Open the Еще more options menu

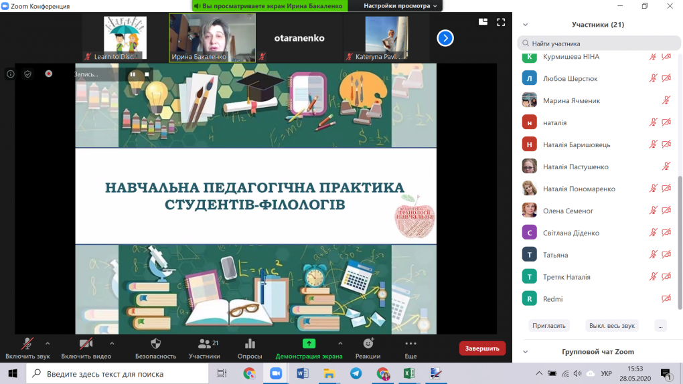click(410, 349)
